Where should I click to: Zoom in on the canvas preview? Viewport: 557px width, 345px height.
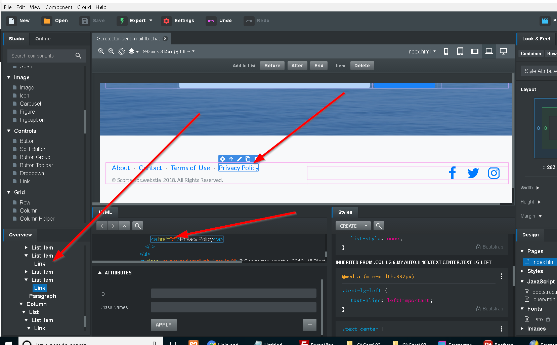tap(101, 51)
